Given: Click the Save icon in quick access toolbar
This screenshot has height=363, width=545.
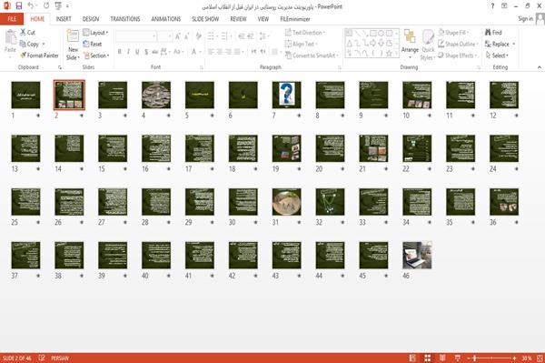Looking at the screenshot, I should coord(19,6).
